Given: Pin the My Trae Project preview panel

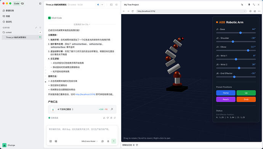Looking at the screenshot, I should 249,5.
